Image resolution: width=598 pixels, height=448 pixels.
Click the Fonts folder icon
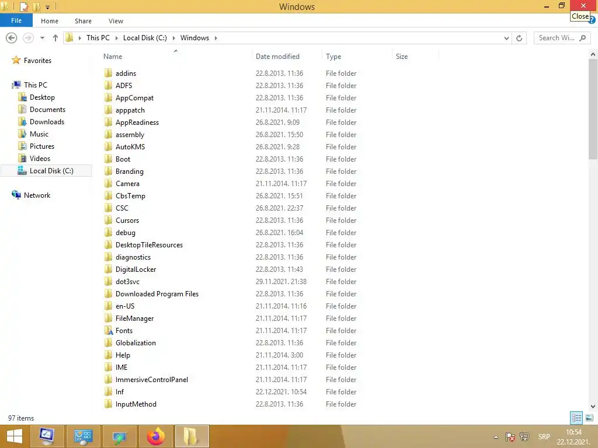click(x=108, y=330)
